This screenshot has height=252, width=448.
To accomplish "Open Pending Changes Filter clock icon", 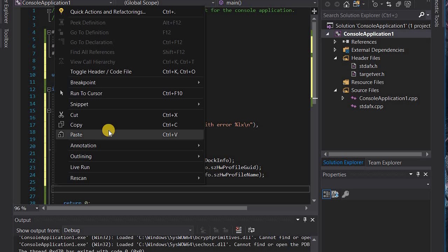I will click(375, 4).
